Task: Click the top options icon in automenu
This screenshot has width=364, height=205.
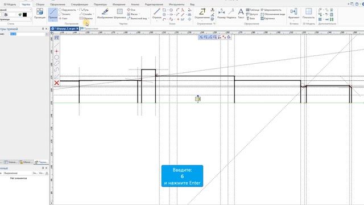Action: coord(57,38)
